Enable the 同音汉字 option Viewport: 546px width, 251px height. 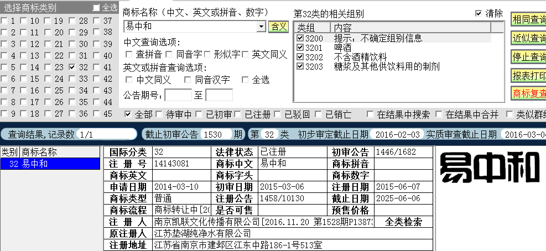188,80
